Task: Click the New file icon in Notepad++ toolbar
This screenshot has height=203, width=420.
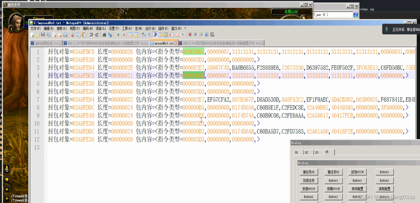Action: coord(32,35)
